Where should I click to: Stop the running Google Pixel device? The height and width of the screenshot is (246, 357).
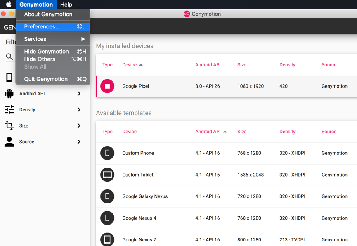107,86
